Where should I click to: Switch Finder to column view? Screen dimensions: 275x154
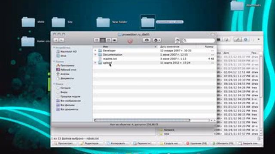[109, 40]
